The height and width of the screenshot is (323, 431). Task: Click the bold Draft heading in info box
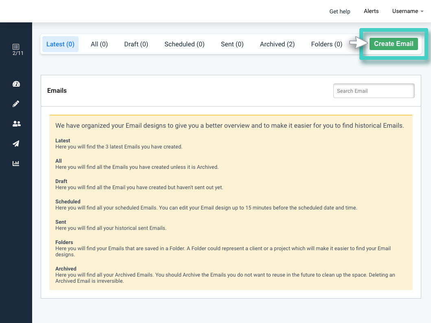click(x=61, y=181)
